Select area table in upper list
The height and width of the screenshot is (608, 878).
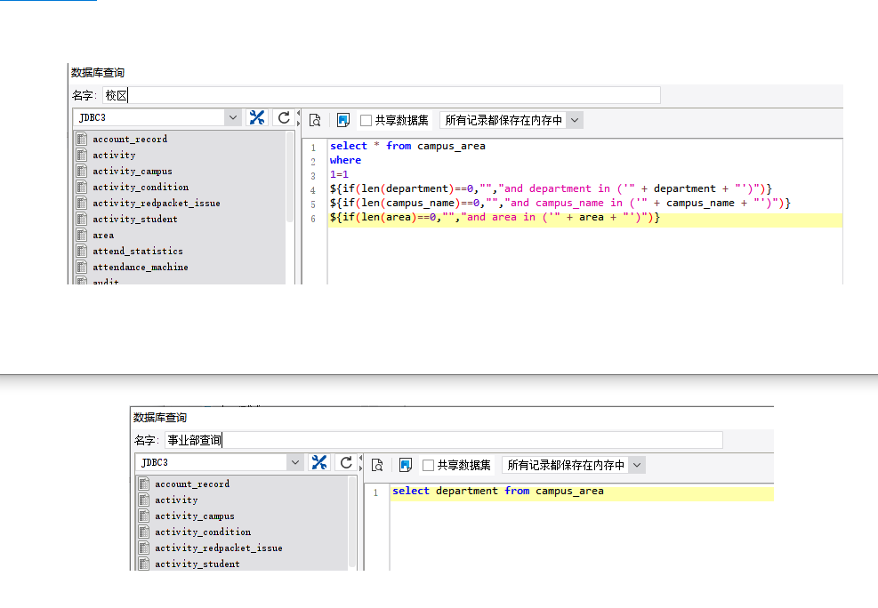(103, 235)
